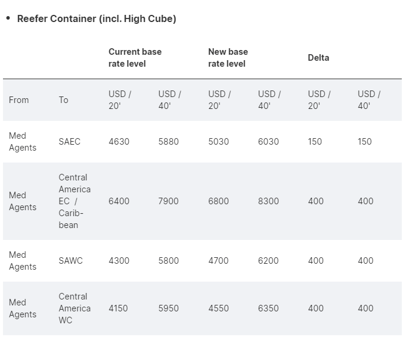The width and height of the screenshot is (403, 337).
Task: Click the Delta column header
Action: click(318, 58)
